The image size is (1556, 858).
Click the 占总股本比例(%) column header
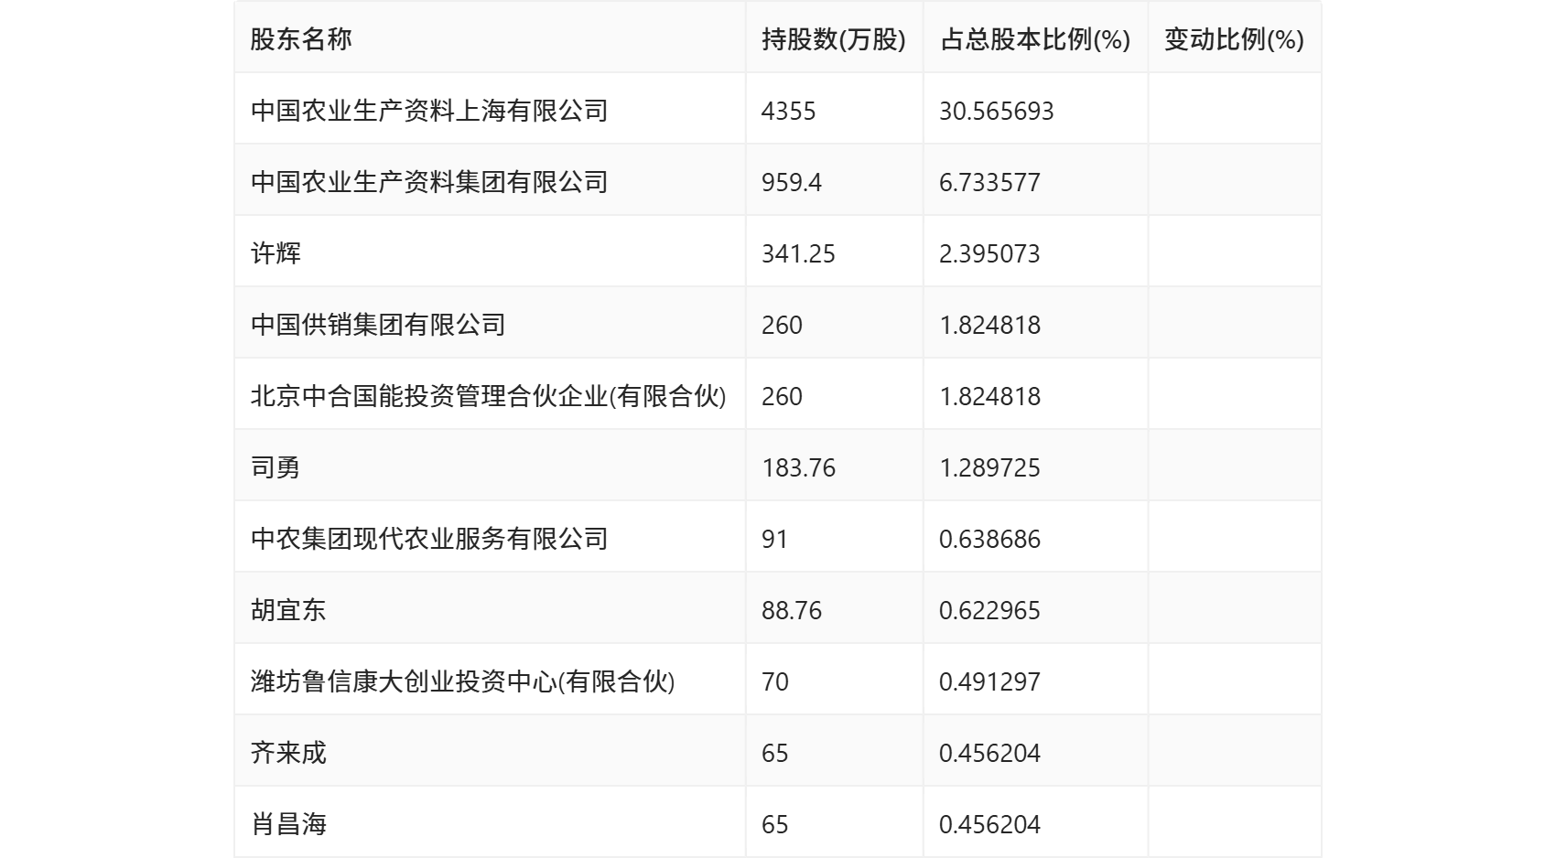pos(1035,39)
